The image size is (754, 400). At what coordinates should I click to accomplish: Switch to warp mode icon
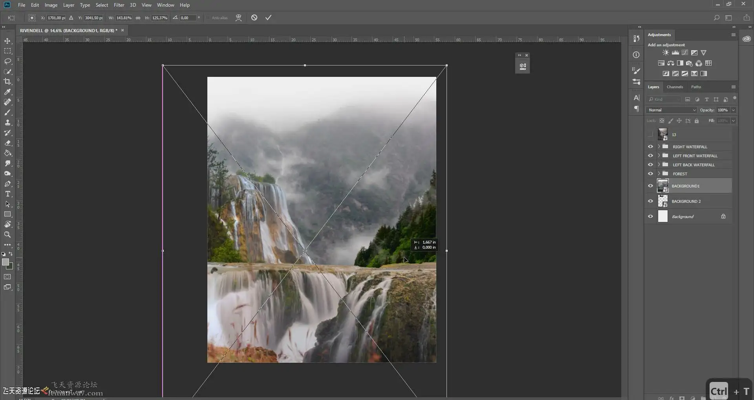pyautogui.click(x=238, y=18)
